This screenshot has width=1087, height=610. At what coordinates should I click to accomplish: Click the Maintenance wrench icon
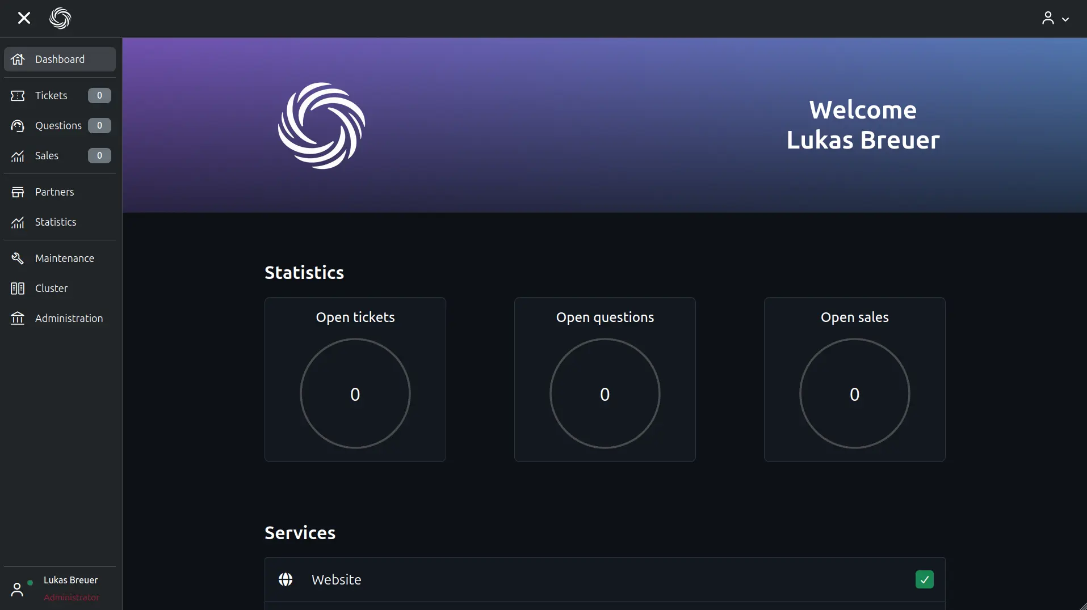tap(18, 259)
